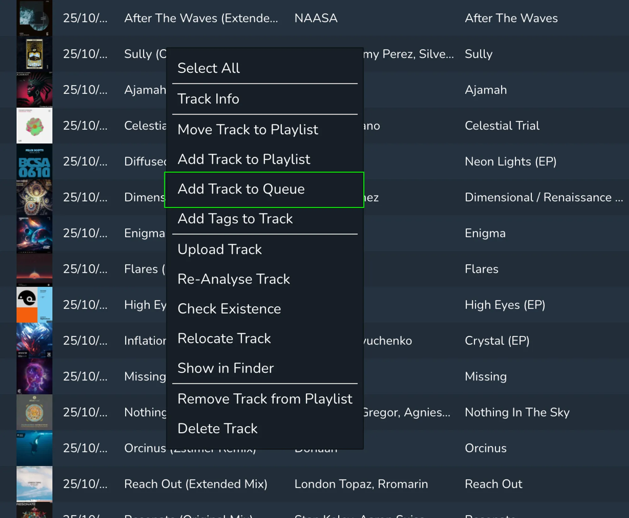This screenshot has height=518, width=629.
Task: Select "Add Tags to Track"
Action: point(235,218)
